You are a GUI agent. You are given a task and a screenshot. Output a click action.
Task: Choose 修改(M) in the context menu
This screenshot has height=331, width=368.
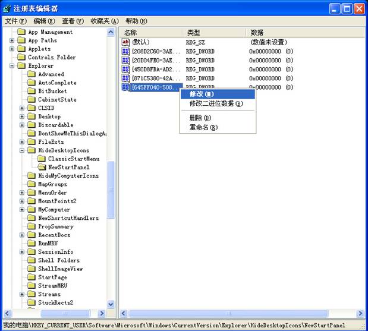218,94
